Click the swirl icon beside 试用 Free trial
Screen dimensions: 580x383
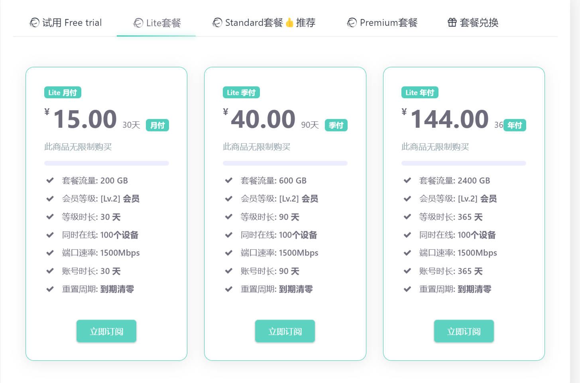(x=35, y=23)
